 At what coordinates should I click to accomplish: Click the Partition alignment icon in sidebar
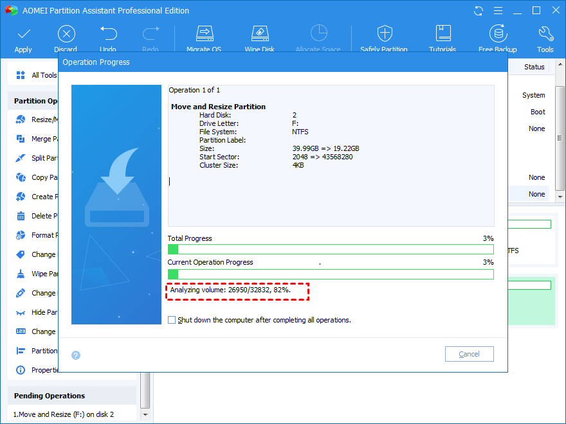tap(21, 351)
